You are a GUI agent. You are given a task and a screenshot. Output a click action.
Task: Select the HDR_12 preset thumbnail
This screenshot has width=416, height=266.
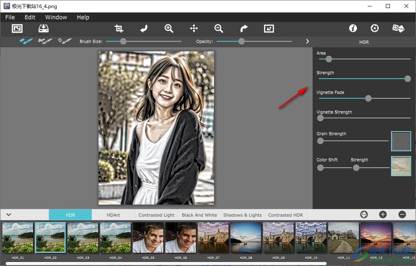376,238
